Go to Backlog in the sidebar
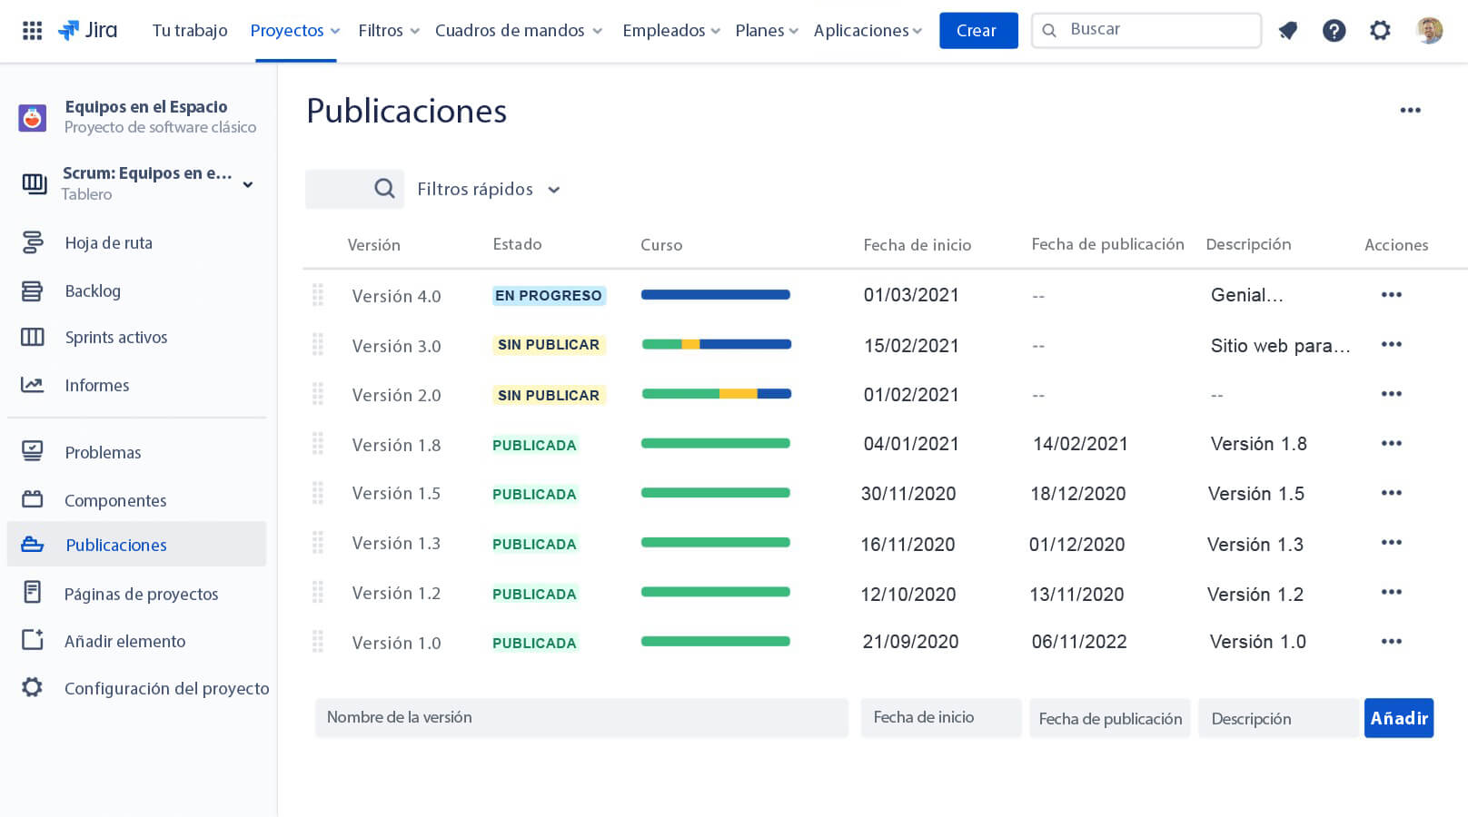1468x817 pixels. [93, 291]
